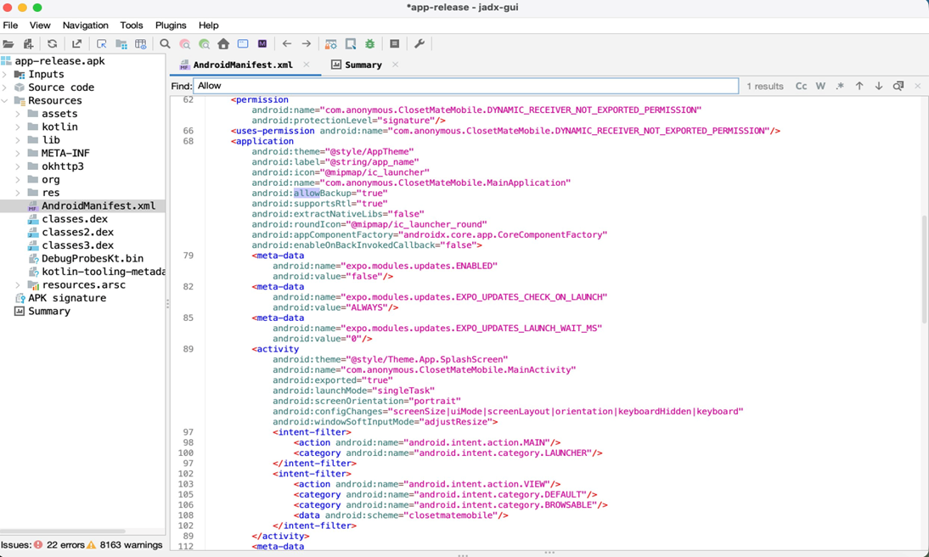The image size is (929, 557).
Task: Open comment search green magnifier icon
Action: pos(205,44)
